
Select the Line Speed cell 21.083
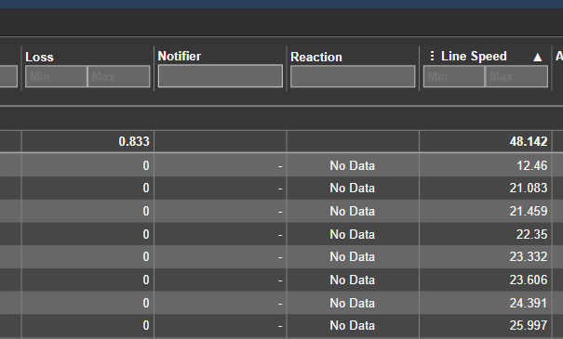529,189
